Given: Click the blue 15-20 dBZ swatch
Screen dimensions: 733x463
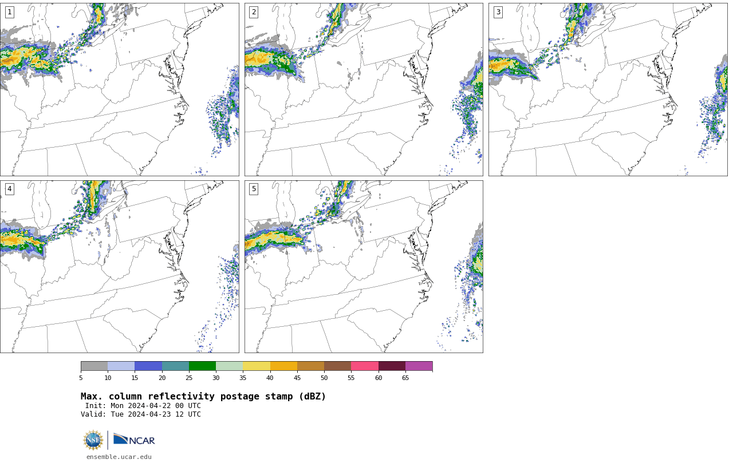Looking at the screenshot, I should [x=148, y=366].
